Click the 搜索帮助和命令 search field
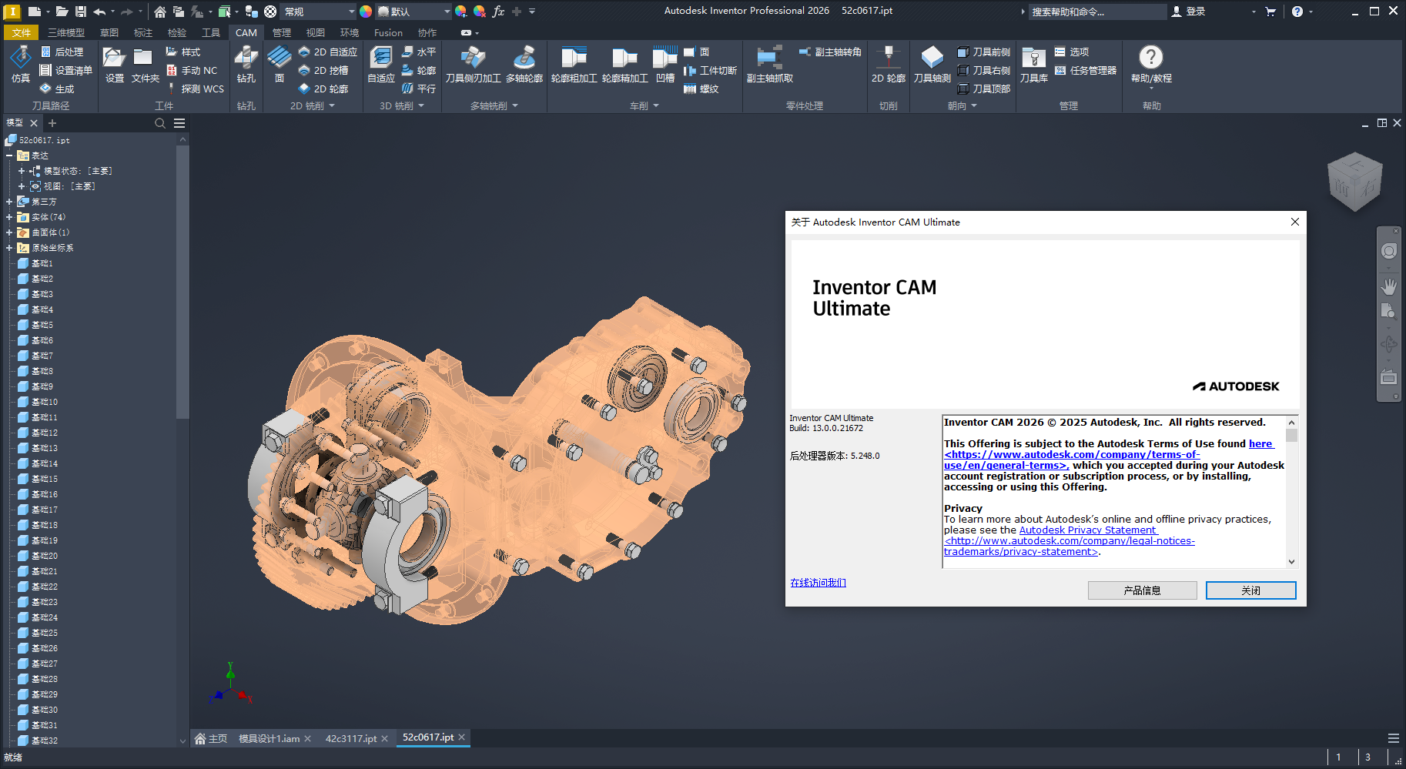 pyautogui.click(x=1096, y=12)
